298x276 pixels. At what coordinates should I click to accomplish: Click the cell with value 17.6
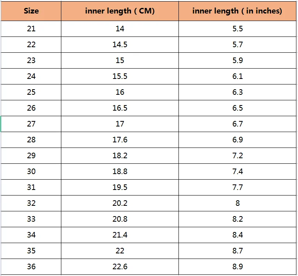(x=120, y=140)
